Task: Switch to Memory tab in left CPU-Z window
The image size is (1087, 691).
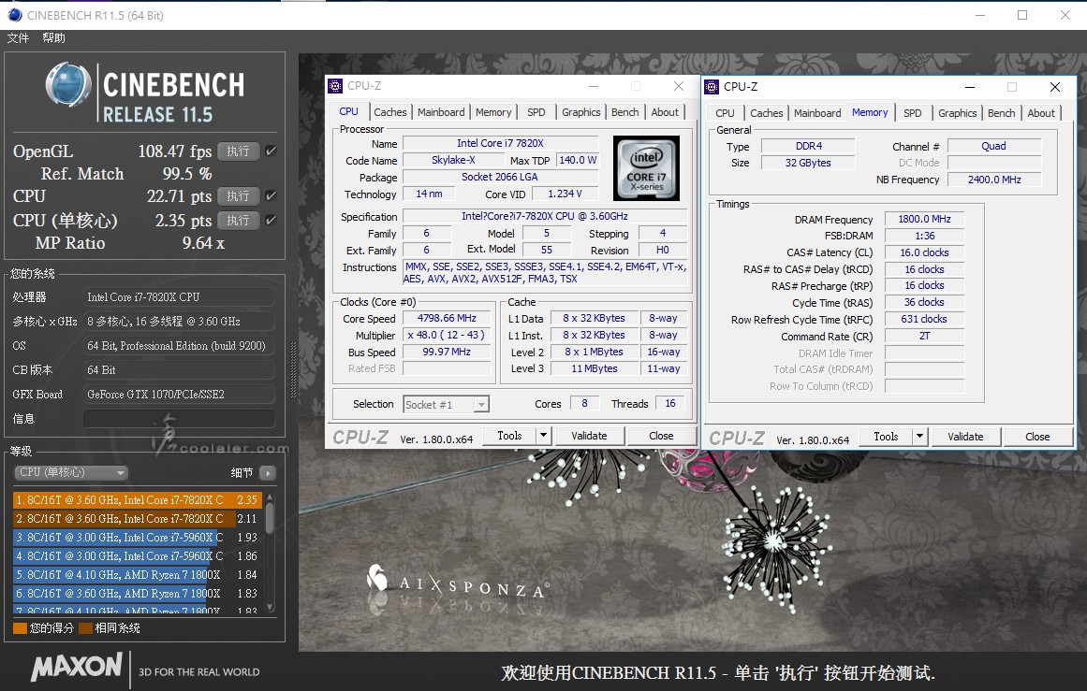Action: [x=493, y=112]
